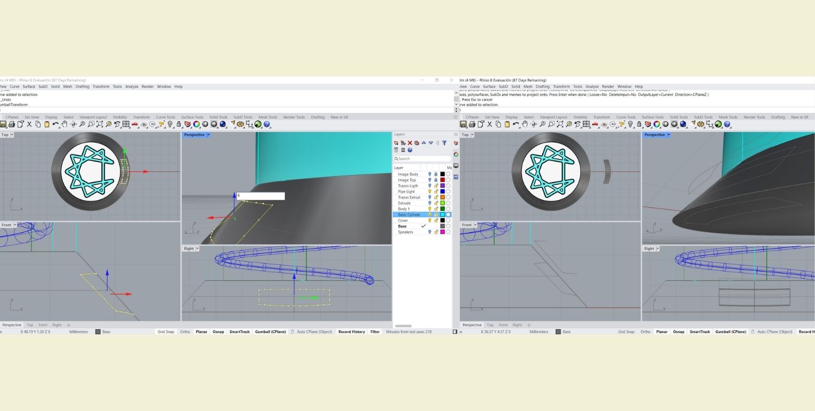Viewport: 815px width, 411px height.
Task: Click Undo arrow icon in left window toolbar
Action: coord(56,124)
